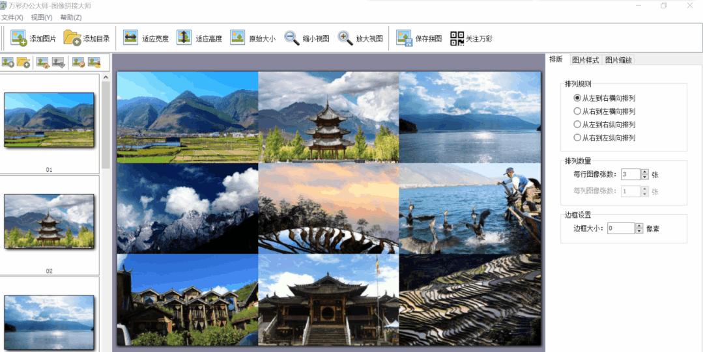Click the 添加图片 button label
This screenshot has height=352, width=703.
[x=42, y=38]
